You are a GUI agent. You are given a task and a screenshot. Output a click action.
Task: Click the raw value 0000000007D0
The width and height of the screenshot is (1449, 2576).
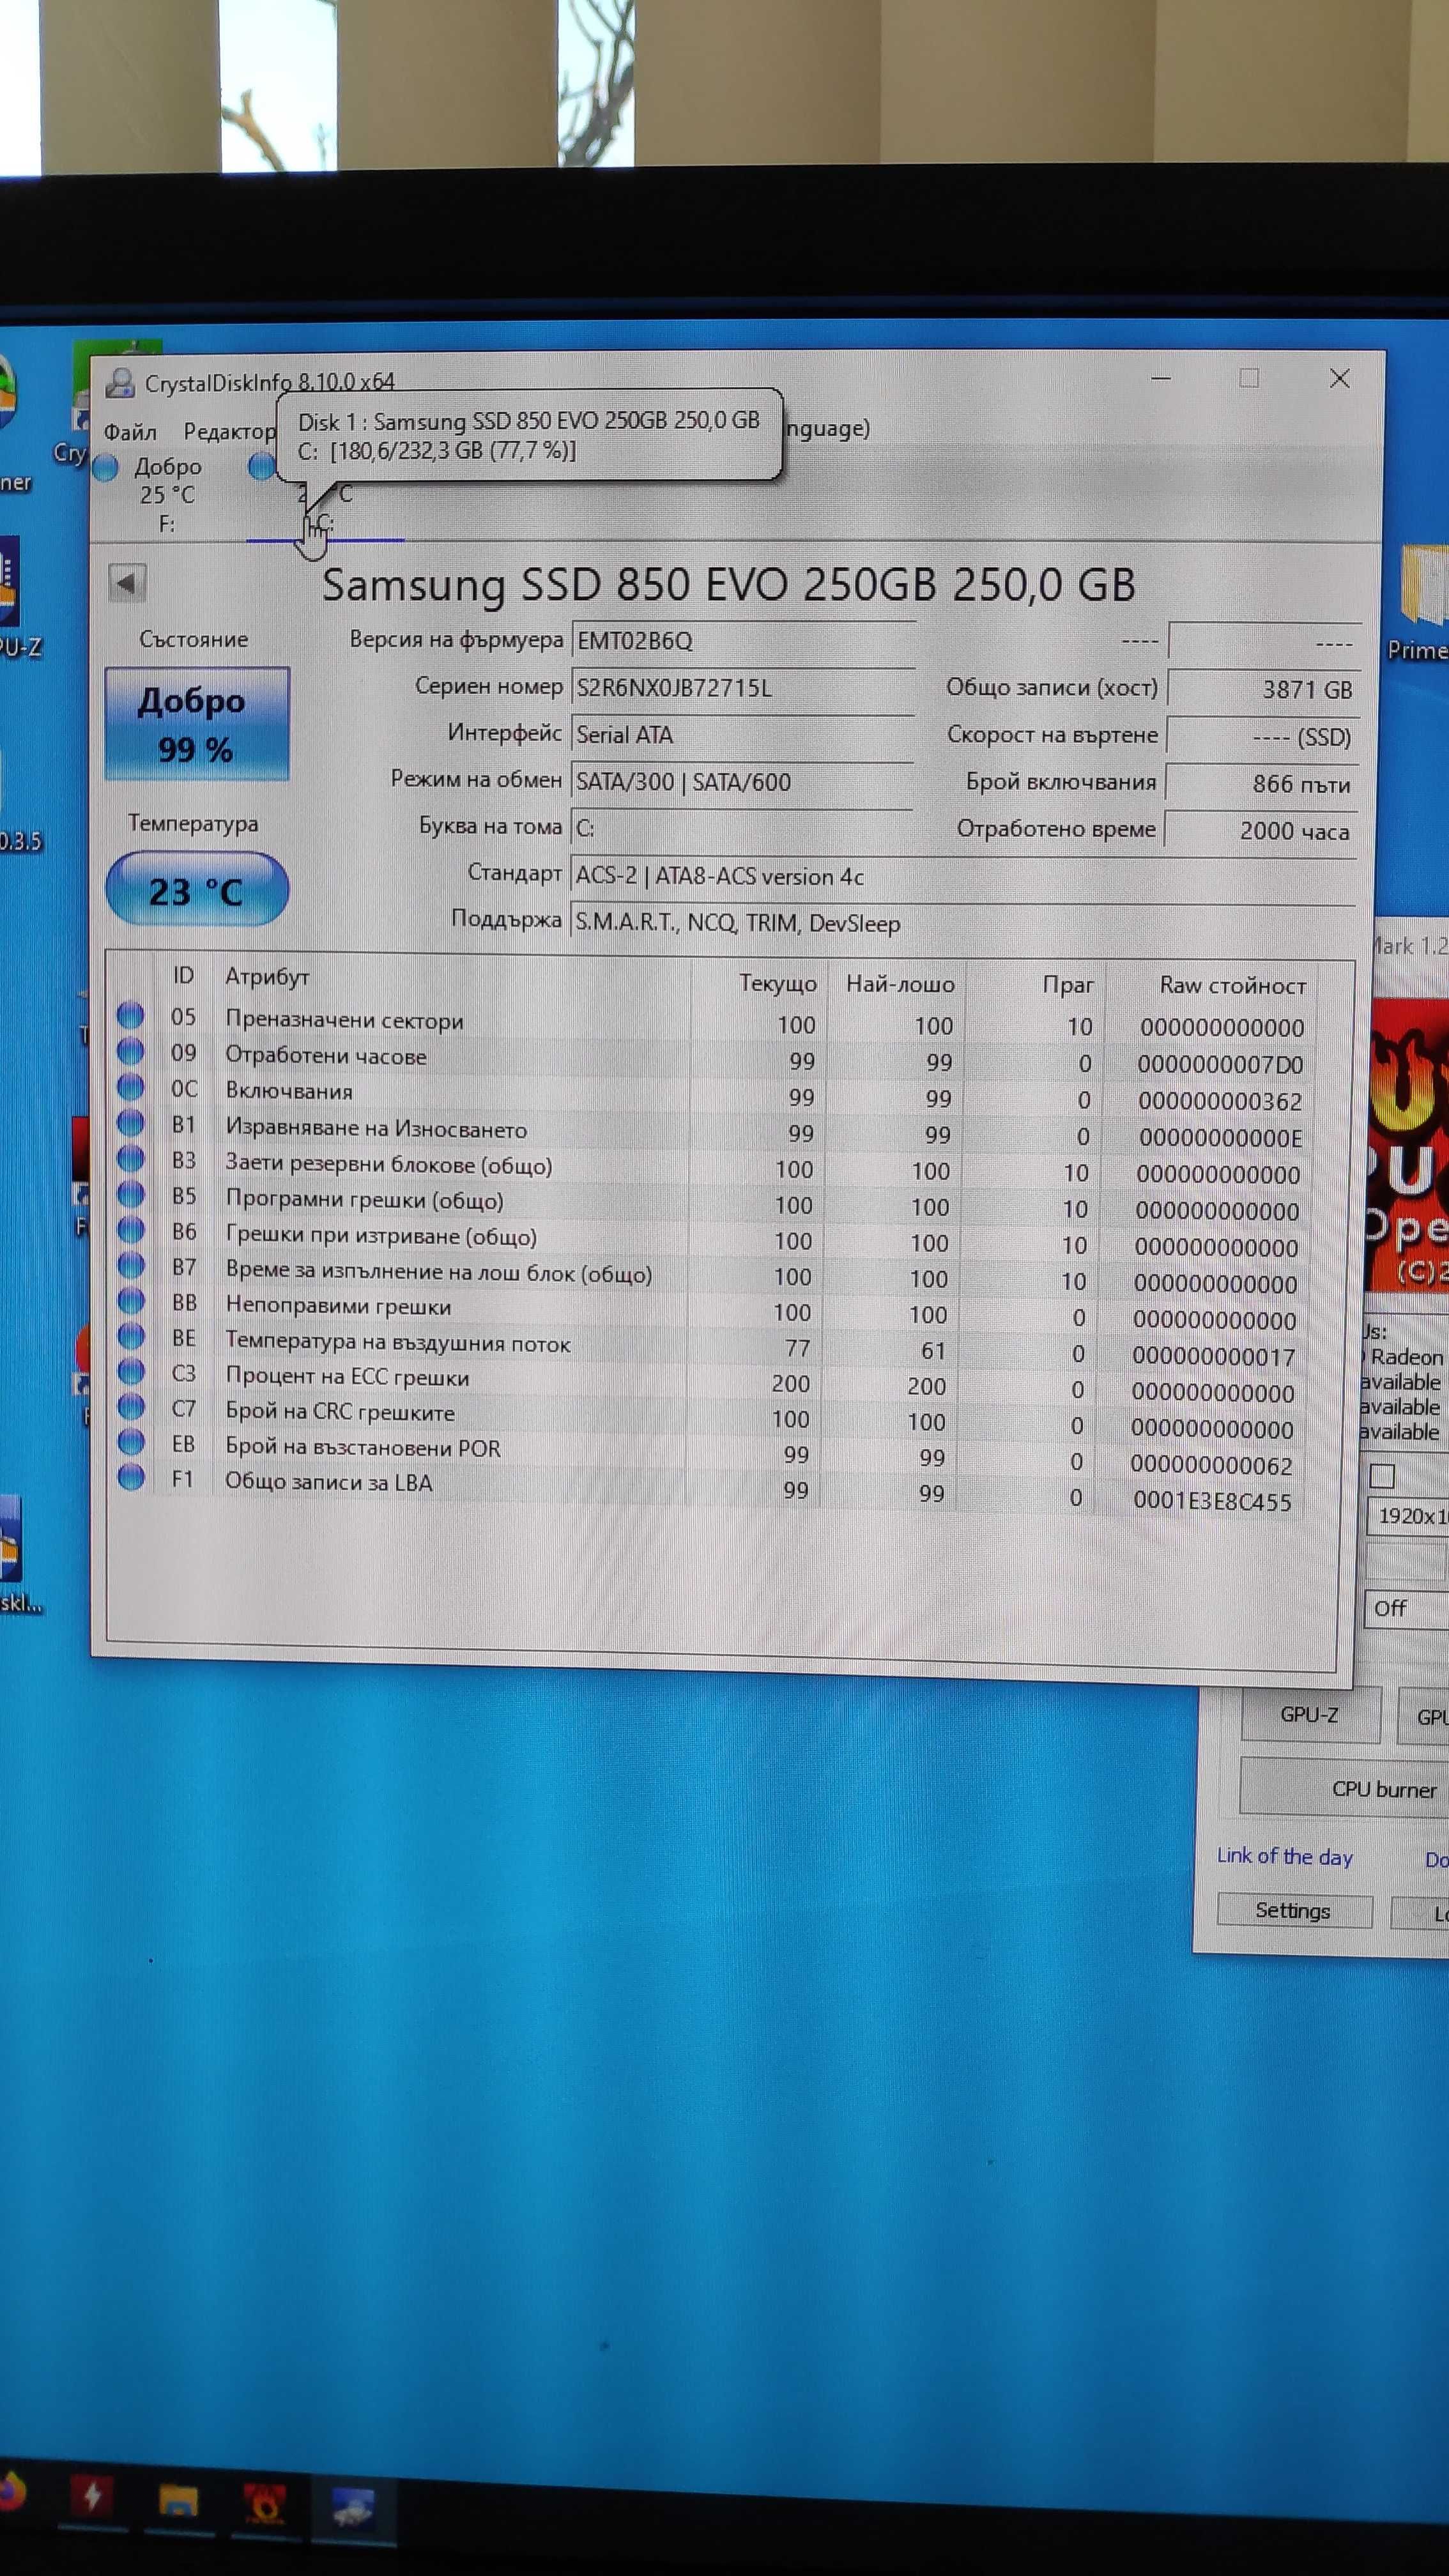[1220, 1064]
